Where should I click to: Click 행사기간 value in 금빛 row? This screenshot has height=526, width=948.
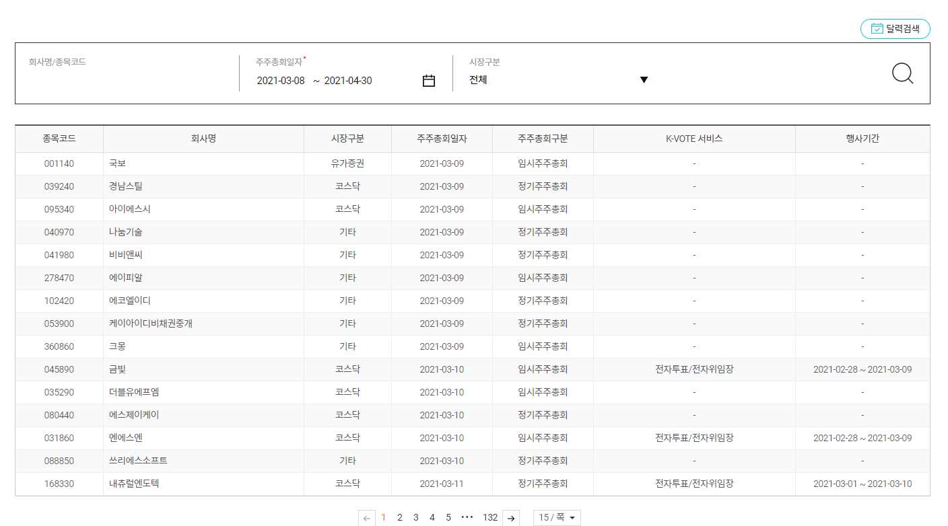(x=862, y=369)
